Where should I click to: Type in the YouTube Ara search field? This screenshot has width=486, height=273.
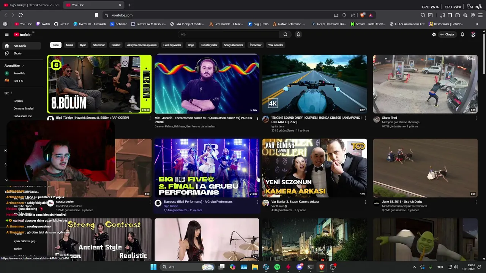[229, 35]
